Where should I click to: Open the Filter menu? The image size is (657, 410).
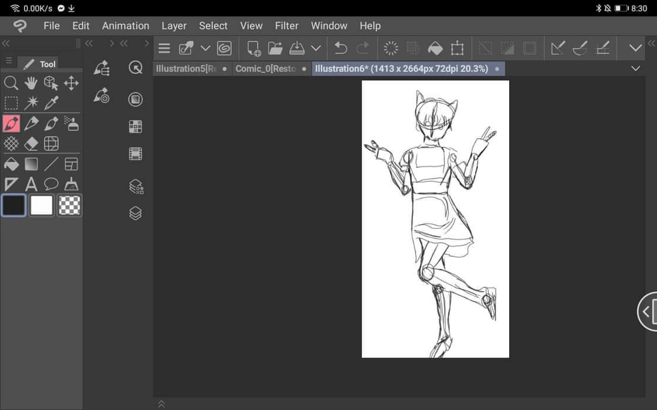[287, 26]
